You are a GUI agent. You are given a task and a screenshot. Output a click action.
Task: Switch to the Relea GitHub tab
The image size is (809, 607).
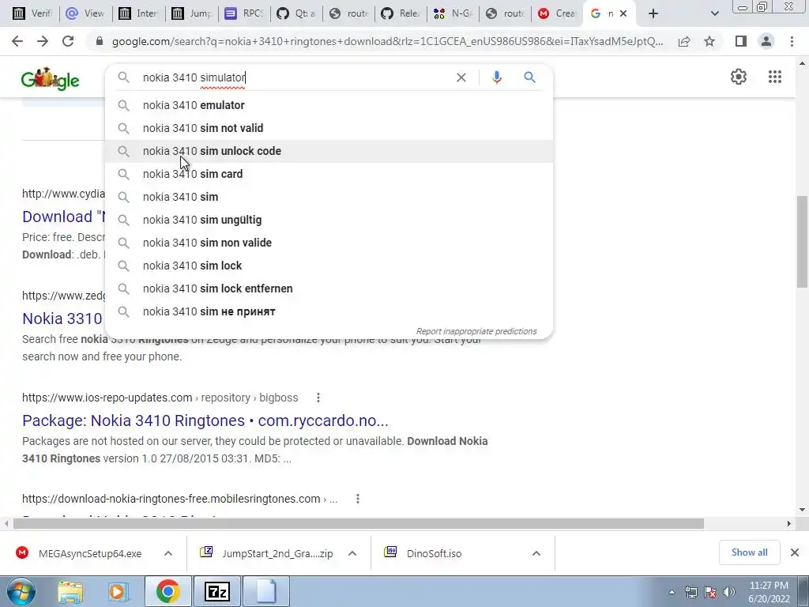pyautogui.click(x=401, y=13)
